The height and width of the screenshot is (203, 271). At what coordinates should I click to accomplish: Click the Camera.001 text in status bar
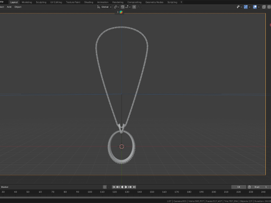(180, 201)
